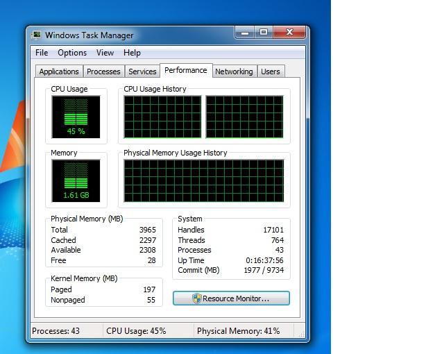Image resolution: width=426 pixels, height=354 pixels.
Task: Click the right CPU Usage History graph
Action: point(244,117)
